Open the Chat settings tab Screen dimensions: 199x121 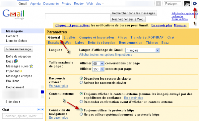pos(171,37)
